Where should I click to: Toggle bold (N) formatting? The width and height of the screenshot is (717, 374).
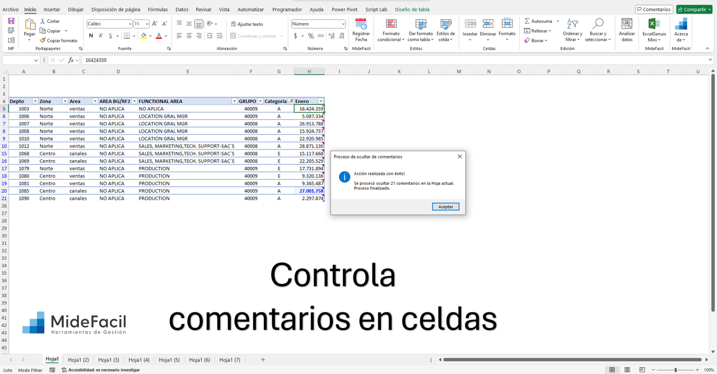click(91, 36)
